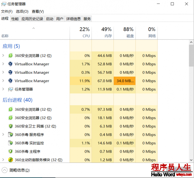Image resolution: width=194 pixels, height=178 pixels.
Task: Sort by the 22% CPU column header
Action: [81, 33]
